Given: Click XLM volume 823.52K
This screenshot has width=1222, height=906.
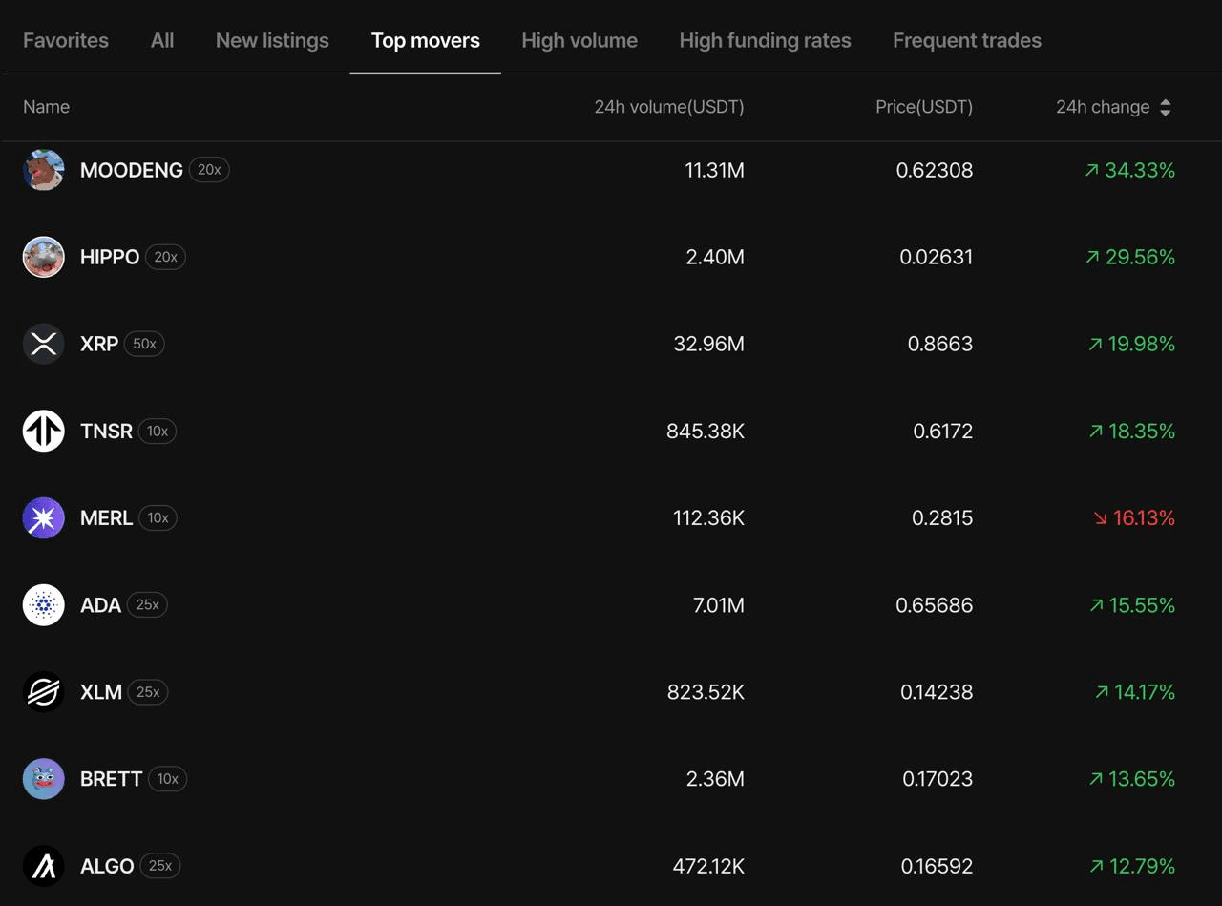Looking at the screenshot, I should [x=706, y=692].
